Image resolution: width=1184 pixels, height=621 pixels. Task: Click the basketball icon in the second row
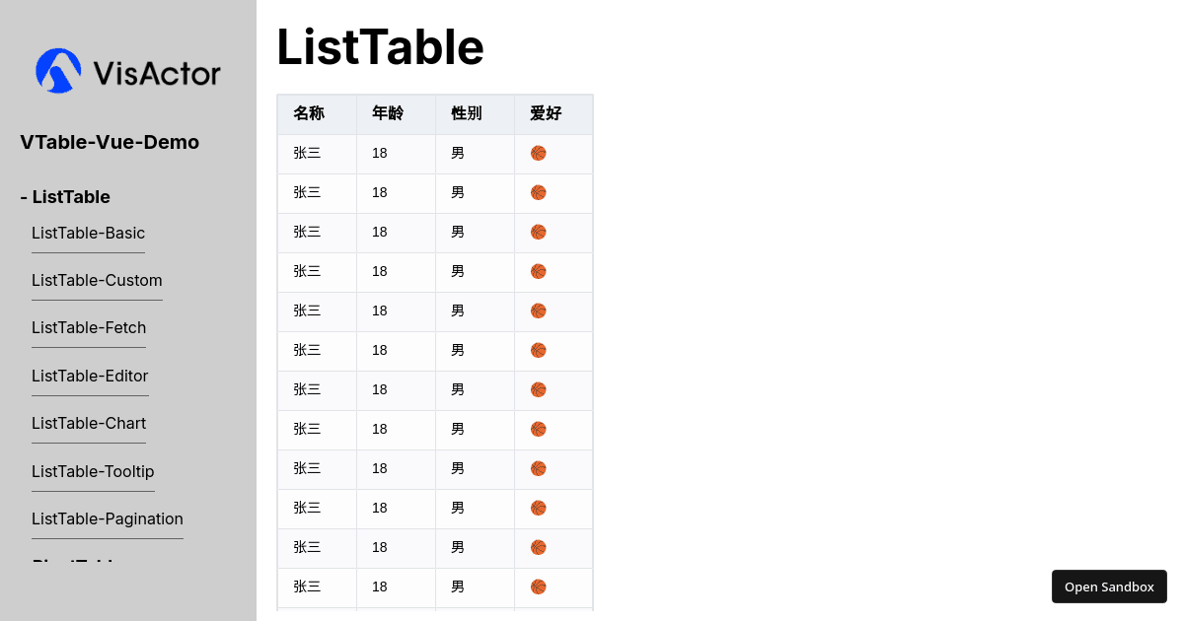click(538, 193)
